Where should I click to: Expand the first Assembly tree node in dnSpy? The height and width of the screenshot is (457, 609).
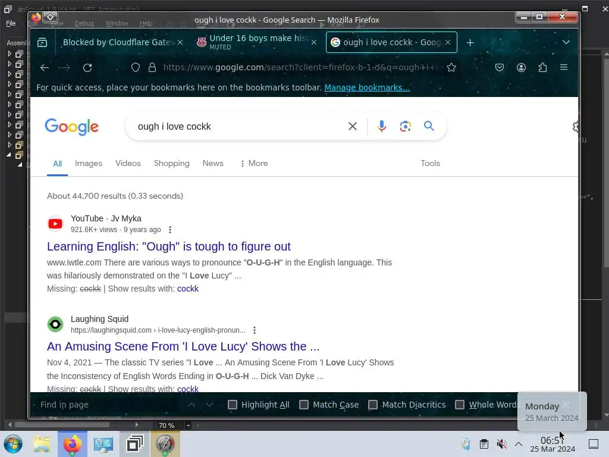pos(10,54)
